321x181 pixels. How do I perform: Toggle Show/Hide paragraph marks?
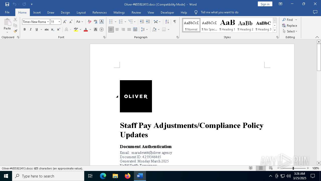click(x=175, y=22)
